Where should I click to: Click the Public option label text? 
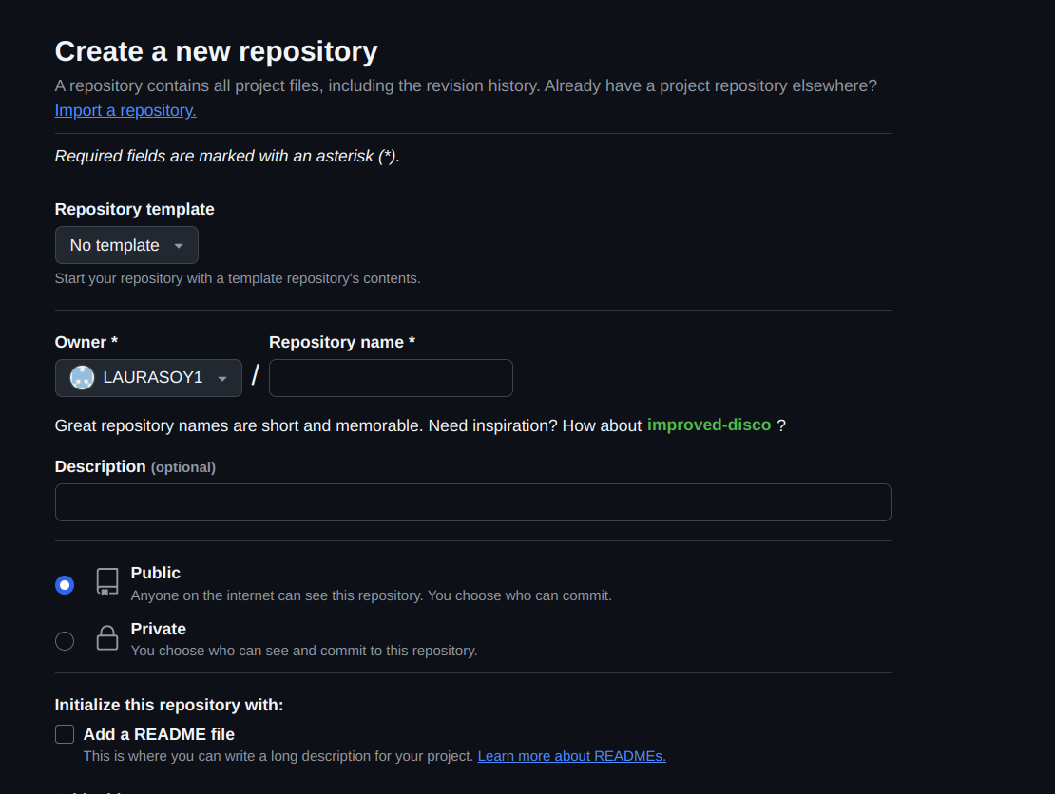(155, 573)
